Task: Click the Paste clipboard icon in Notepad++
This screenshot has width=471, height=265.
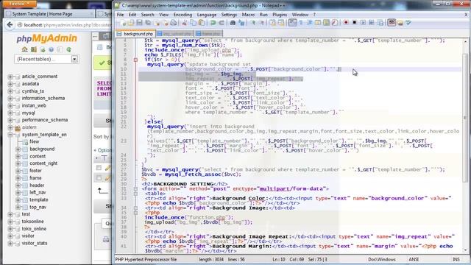Action: pyautogui.click(x=202, y=23)
